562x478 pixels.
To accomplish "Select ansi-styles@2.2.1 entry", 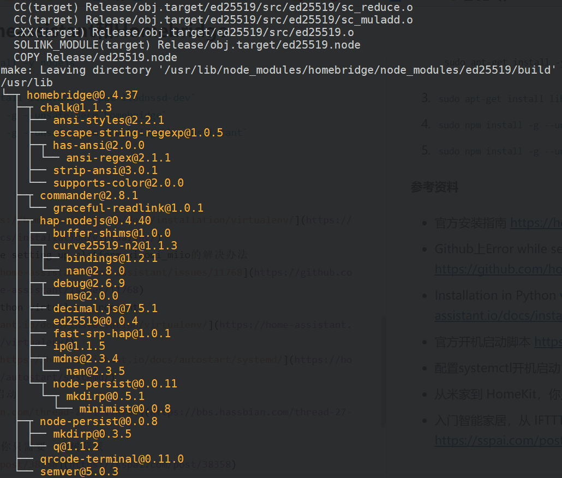I will click(109, 120).
